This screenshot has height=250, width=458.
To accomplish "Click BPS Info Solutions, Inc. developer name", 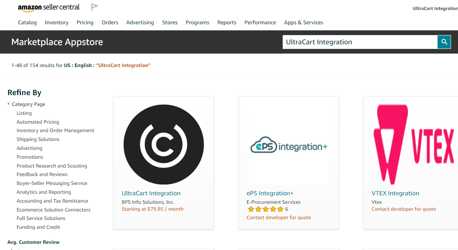I will (148, 202).
